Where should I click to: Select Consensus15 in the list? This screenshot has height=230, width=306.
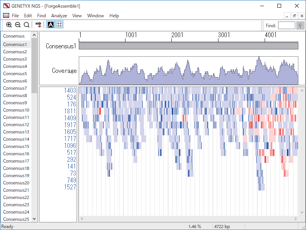(16, 146)
